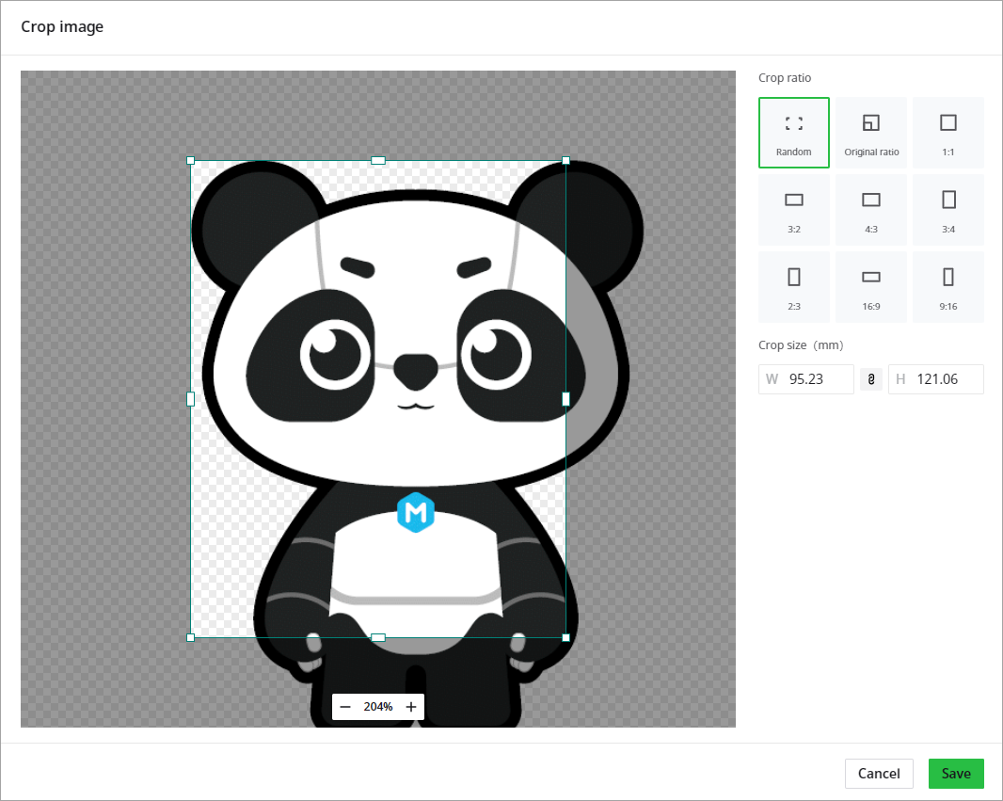Choose the 4:3 crop ratio
The width and height of the screenshot is (1003, 801).
pos(871,210)
